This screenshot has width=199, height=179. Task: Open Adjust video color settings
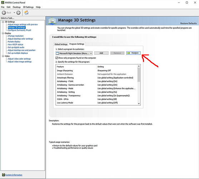19,59
